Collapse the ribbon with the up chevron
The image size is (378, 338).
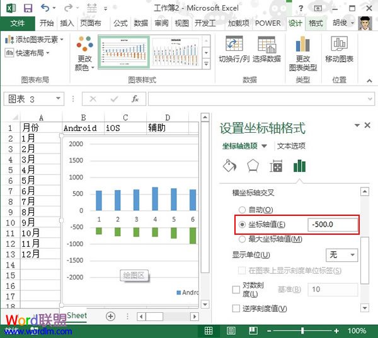[x=369, y=81]
